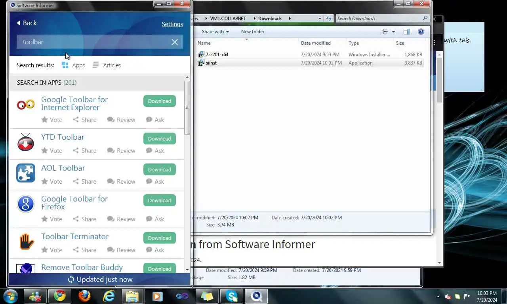The image size is (507, 304).
Task: Vote for Google Toolbar for Internet Explorer
Action: [x=52, y=120]
